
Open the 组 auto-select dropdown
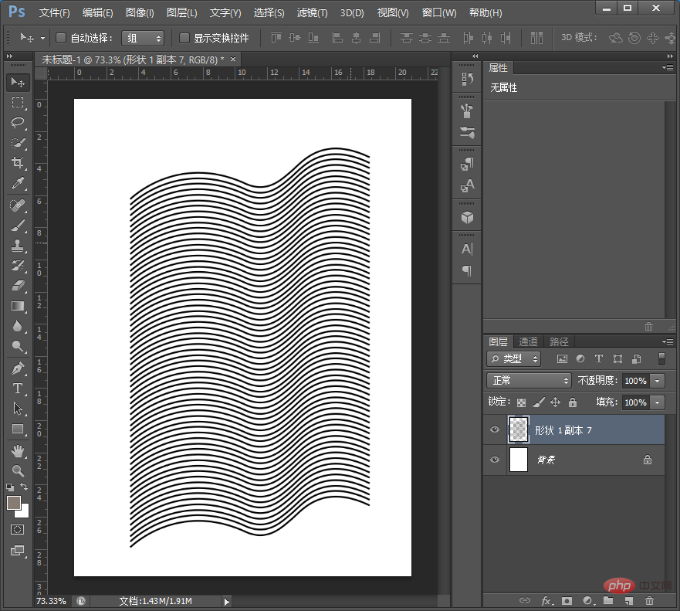(x=143, y=38)
